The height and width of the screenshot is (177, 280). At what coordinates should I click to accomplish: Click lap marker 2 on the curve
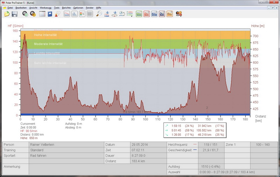click(x=207, y=108)
